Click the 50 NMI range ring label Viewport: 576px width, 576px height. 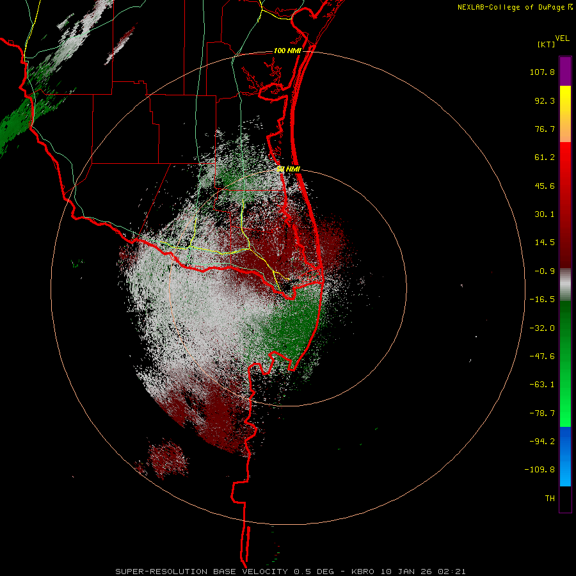(289, 170)
